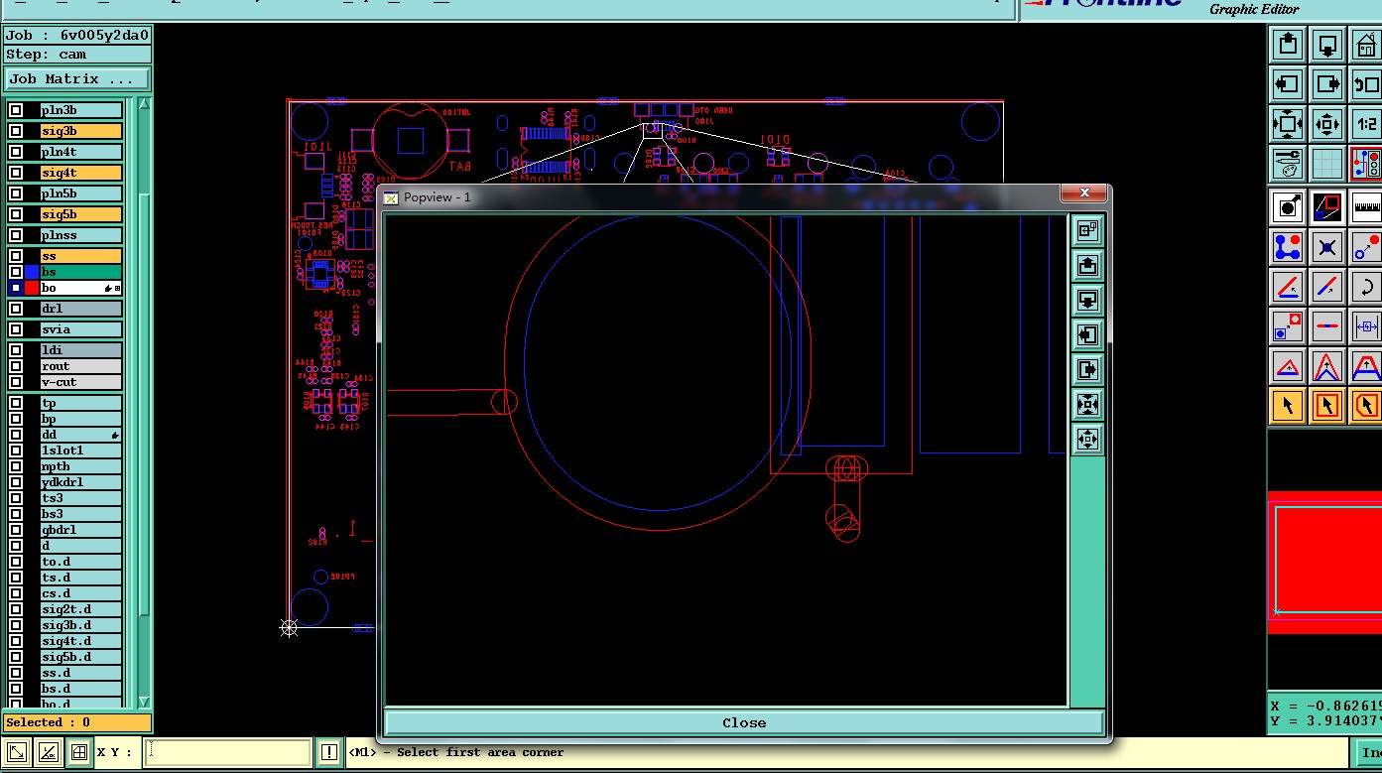
Task: Toggle display checkbox for layer rout
Action: coord(16,366)
